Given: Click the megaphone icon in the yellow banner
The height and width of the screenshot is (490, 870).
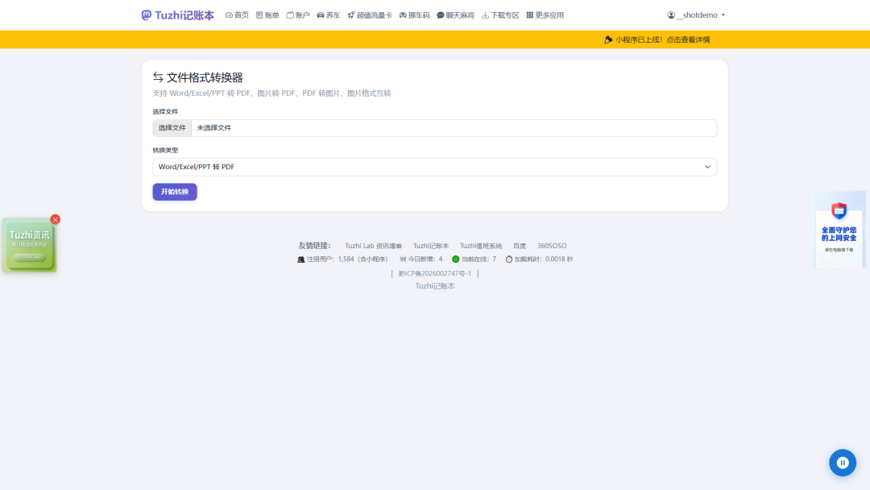Looking at the screenshot, I should click(x=608, y=39).
